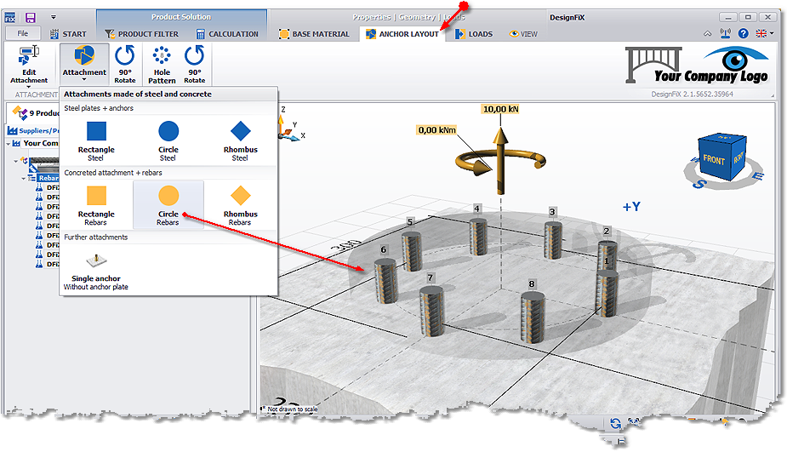Select Rectangle Steel plate attachment
This screenshot has height=452, width=787.
point(96,141)
